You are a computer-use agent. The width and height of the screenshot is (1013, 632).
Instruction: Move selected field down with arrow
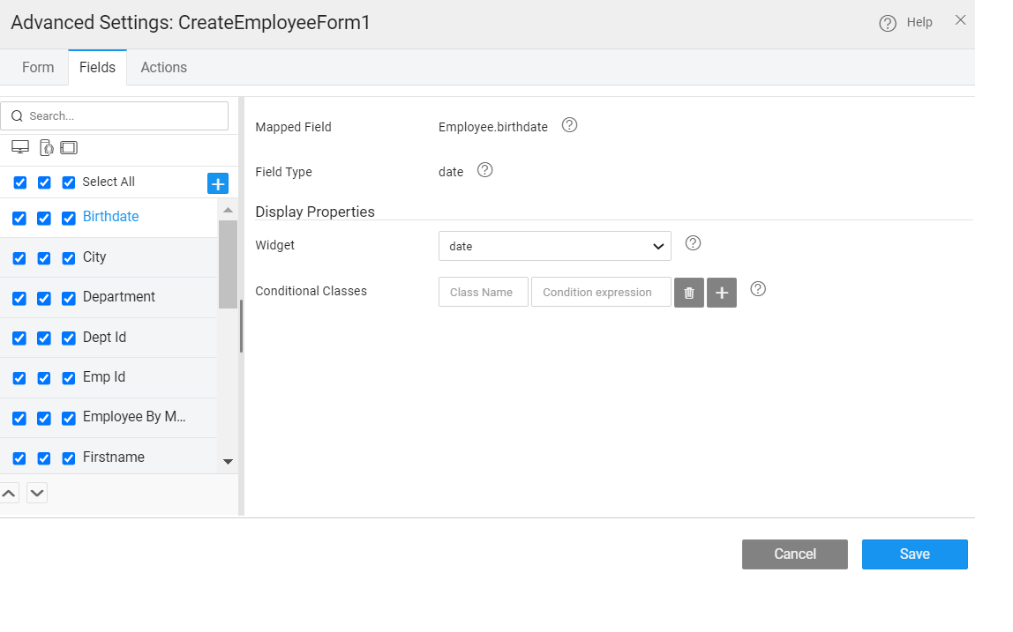coord(37,493)
